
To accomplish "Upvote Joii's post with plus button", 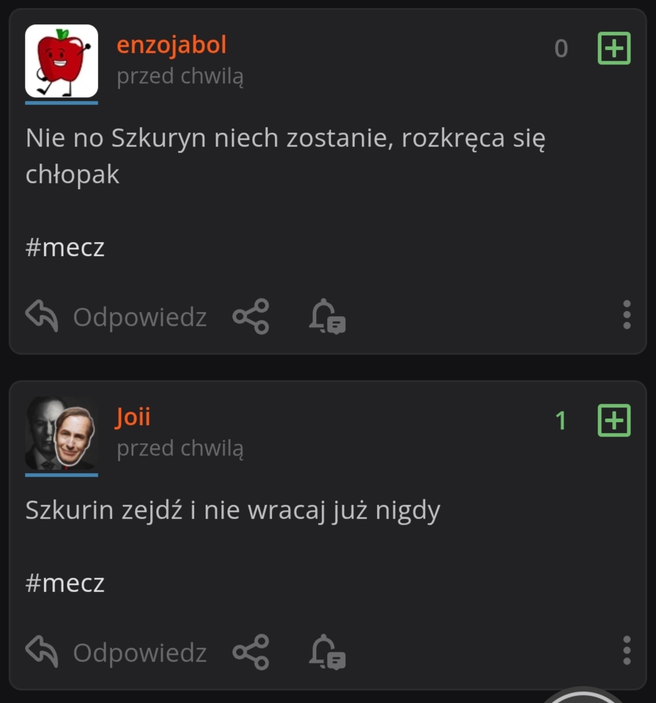I will (x=614, y=420).
